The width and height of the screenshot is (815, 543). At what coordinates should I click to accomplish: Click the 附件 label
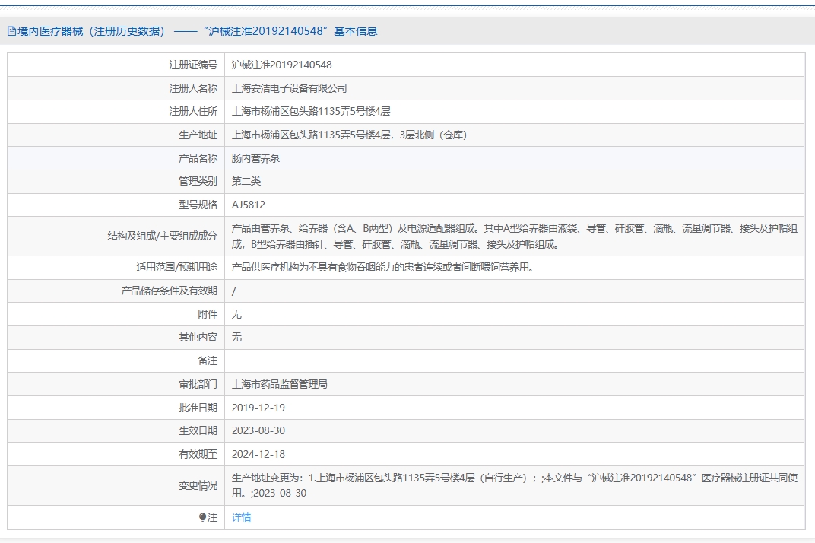[208, 314]
